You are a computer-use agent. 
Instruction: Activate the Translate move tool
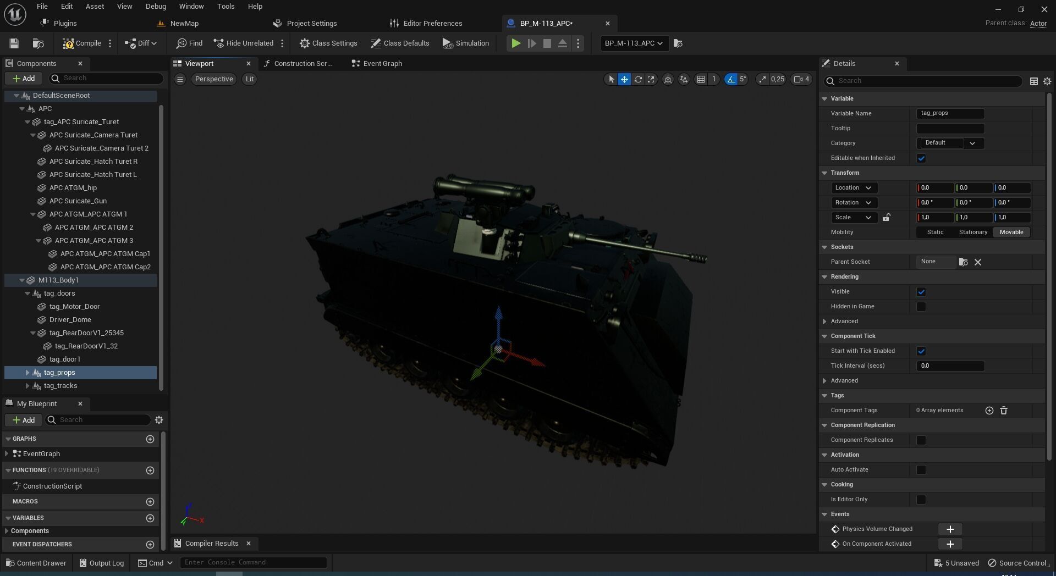pyautogui.click(x=624, y=79)
